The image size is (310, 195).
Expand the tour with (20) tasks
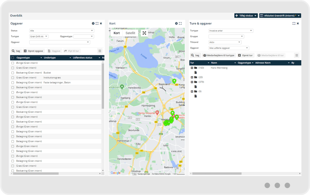point(192,77)
